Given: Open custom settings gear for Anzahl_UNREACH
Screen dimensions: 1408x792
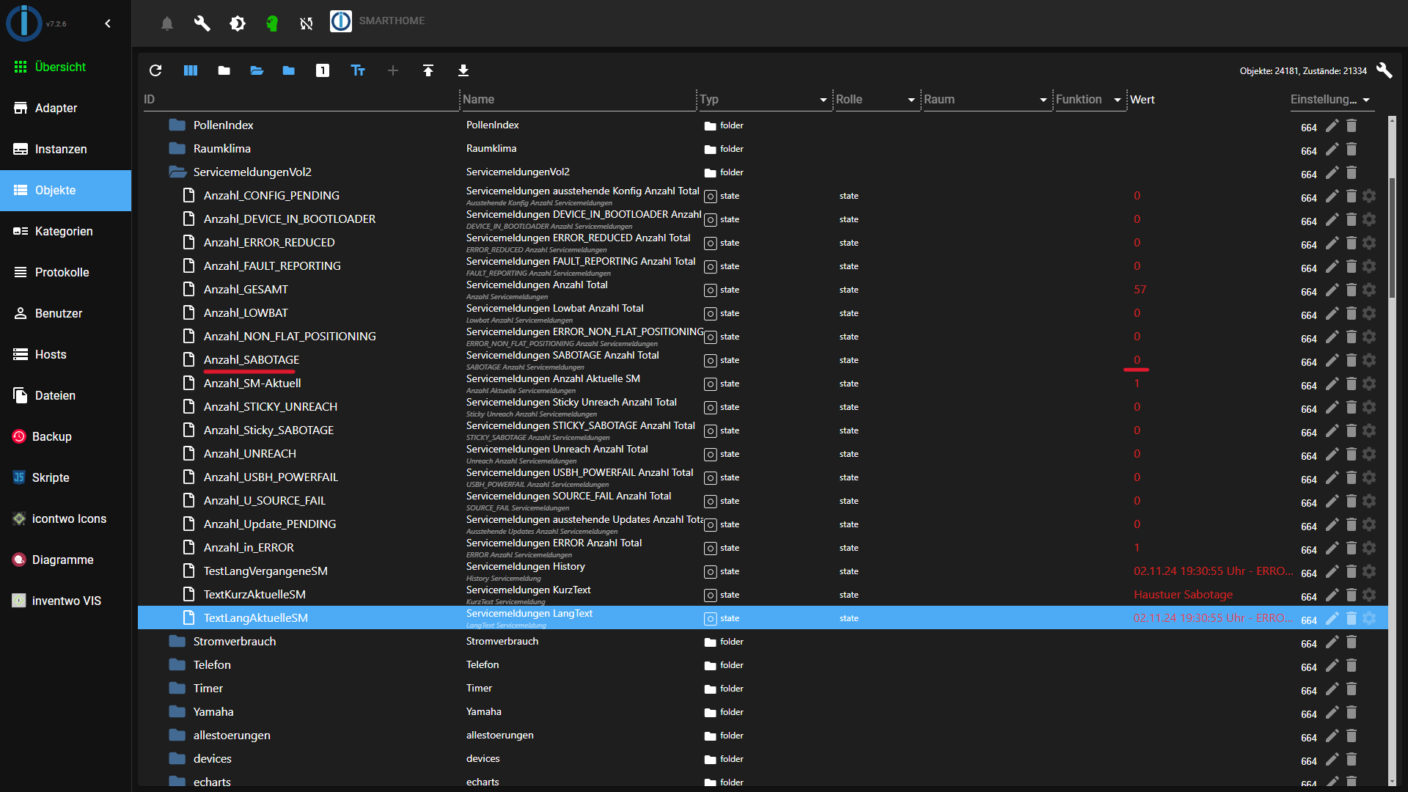Looking at the screenshot, I should point(1369,454).
